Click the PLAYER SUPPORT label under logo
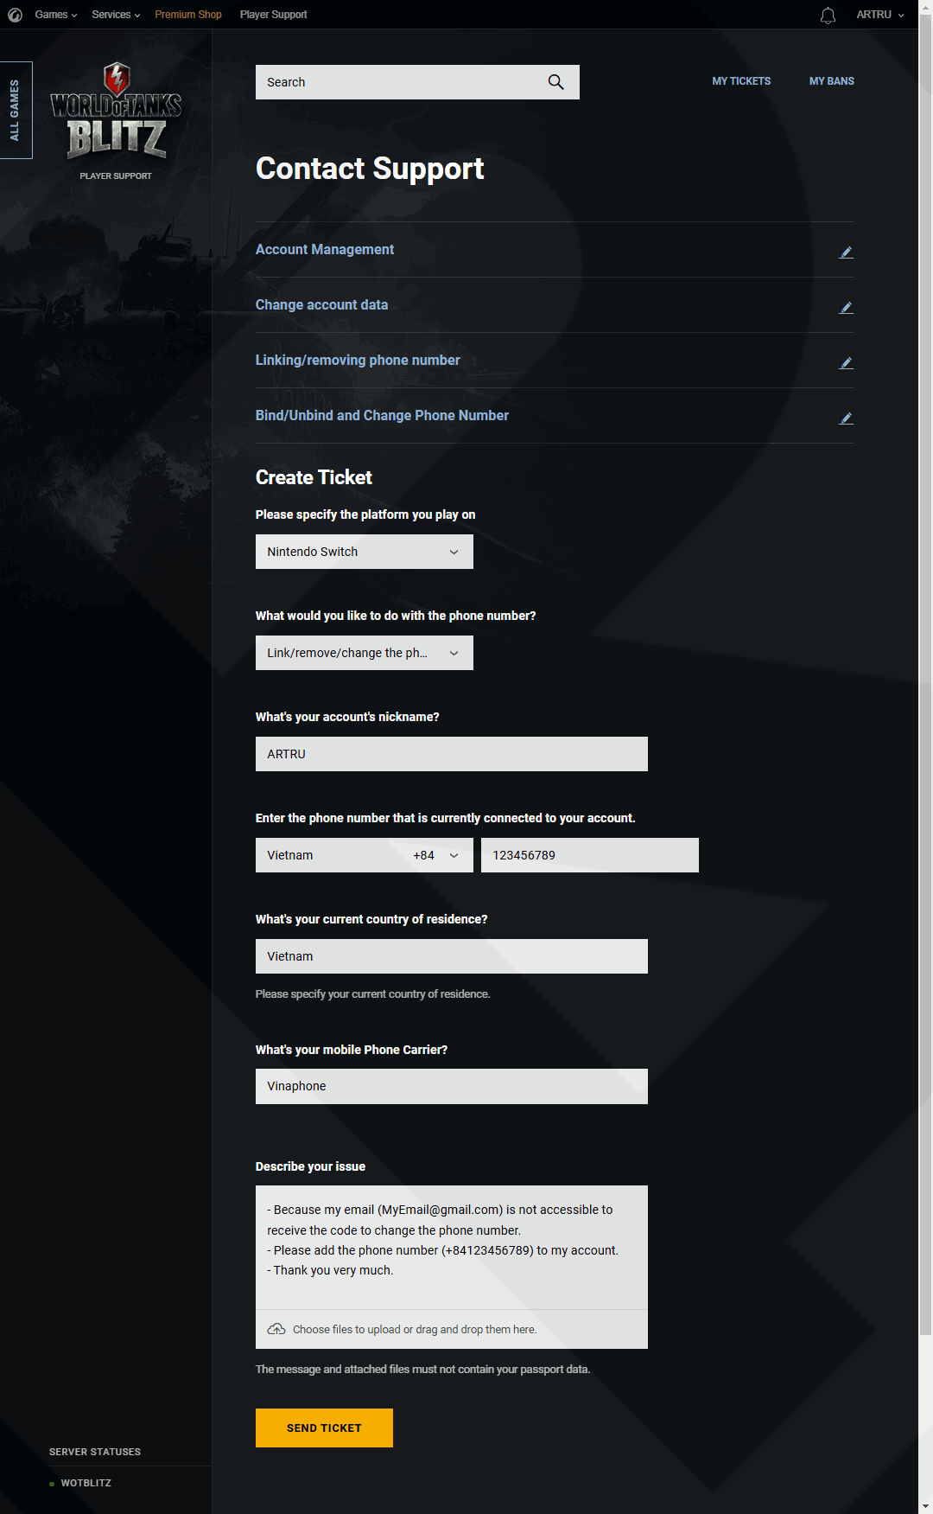933x1514 pixels. click(x=116, y=176)
